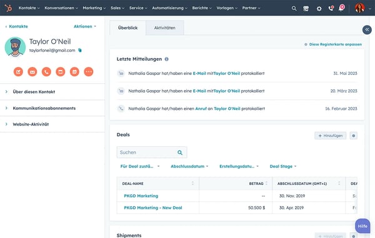Call the contact with phone button
The height and width of the screenshot is (238, 375).
tap(46, 72)
